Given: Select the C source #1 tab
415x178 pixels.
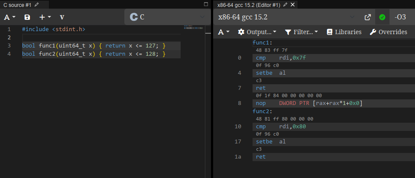Looking at the screenshot, I should click(17, 5).
